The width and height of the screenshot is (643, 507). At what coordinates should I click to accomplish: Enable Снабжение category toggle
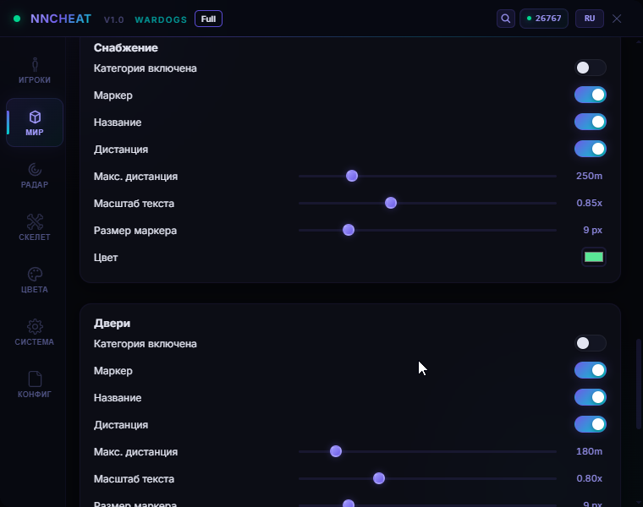point(590,68)
